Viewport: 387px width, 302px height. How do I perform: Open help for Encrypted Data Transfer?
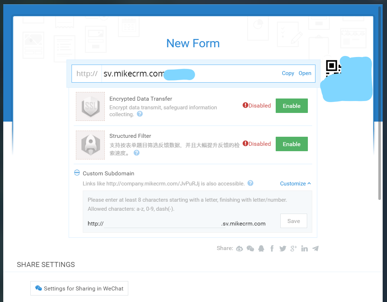(140, 114)
